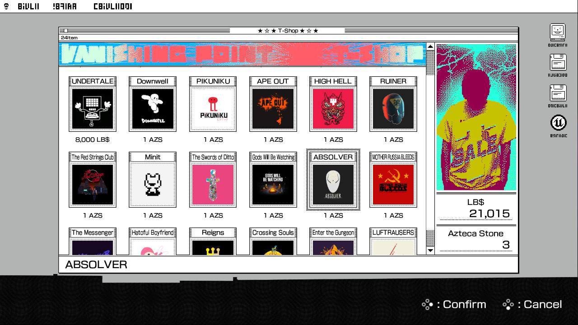
Task: Click the T-Shop window close box
Action: [66, 31]
